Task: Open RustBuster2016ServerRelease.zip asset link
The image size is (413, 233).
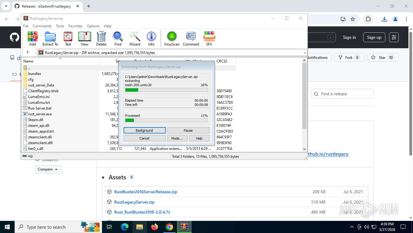Action: coord(145,192)
